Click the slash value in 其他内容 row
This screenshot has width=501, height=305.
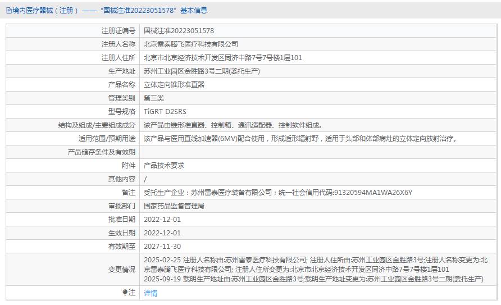coord(145,179)
